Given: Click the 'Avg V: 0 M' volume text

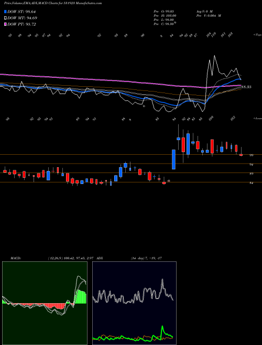Looking at the screenshot, I should point(204,11).
